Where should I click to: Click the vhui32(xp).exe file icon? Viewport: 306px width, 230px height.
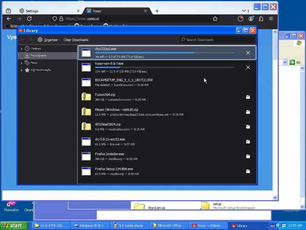[x=86, y=53]
